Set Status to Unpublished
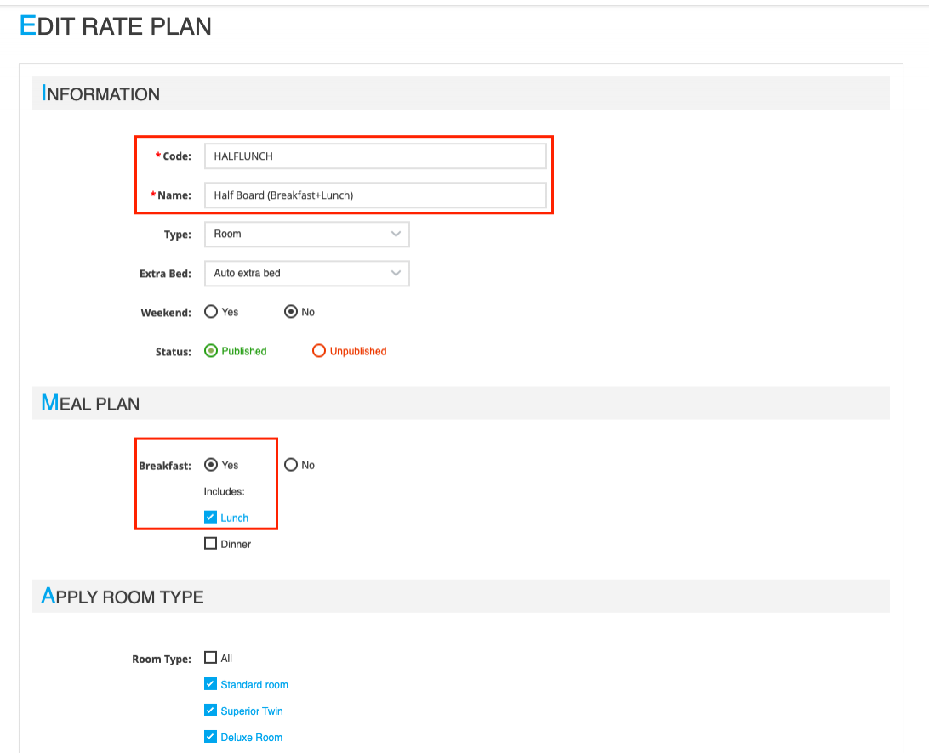 pos(319,351)
